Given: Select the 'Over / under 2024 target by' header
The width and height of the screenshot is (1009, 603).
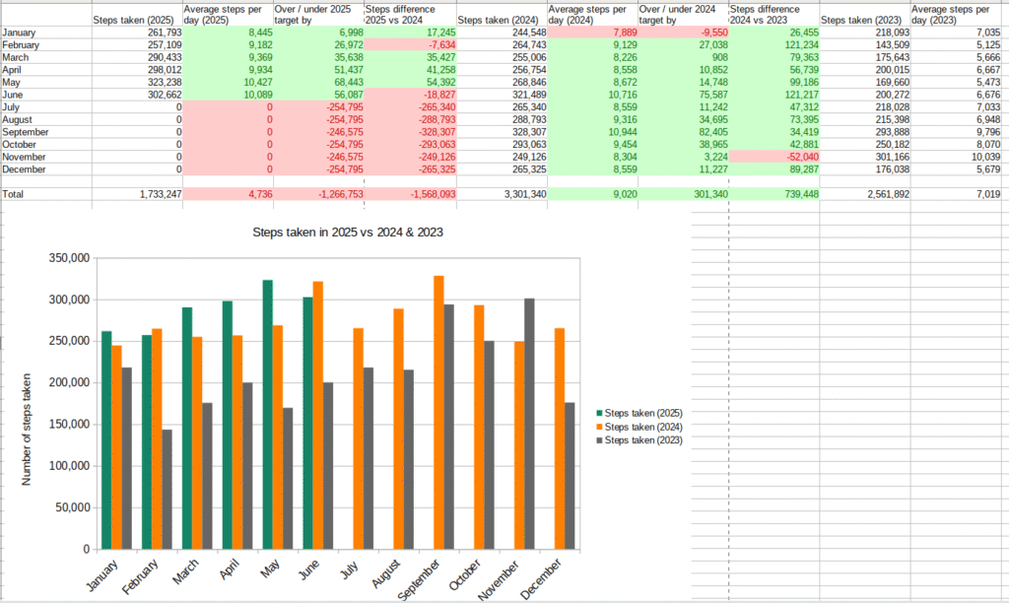Looking at the screenshot, I should [684, 15].
